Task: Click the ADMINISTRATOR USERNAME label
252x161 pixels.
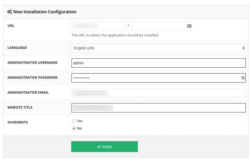Action: tap(32, 63)
